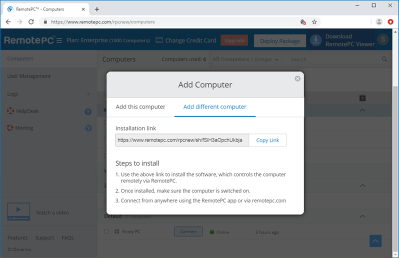
Task: Close the RemotePC Computers tab
Action: click(83, 9)
